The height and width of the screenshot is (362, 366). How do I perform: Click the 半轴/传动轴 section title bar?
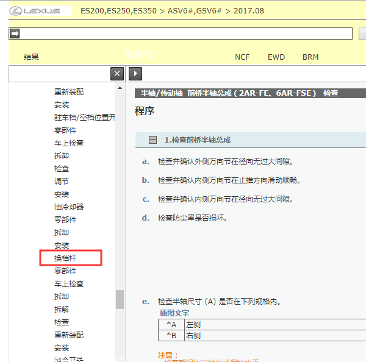click(250, 93)
